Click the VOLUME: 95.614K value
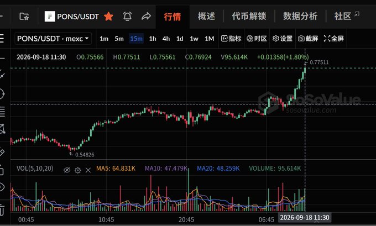This screenshot has height=226, width=376. pyautogui.click(x=275, y=169)
